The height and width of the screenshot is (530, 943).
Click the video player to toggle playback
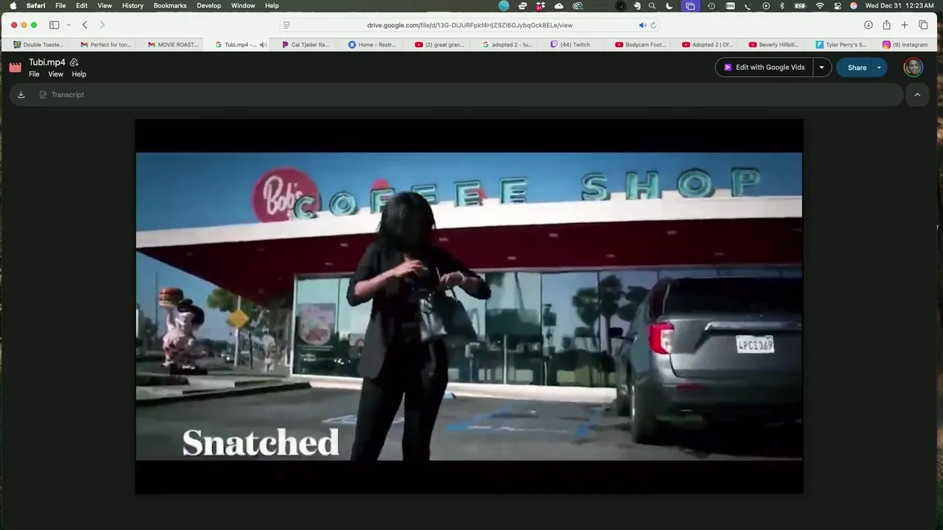(x=469, y=306)
